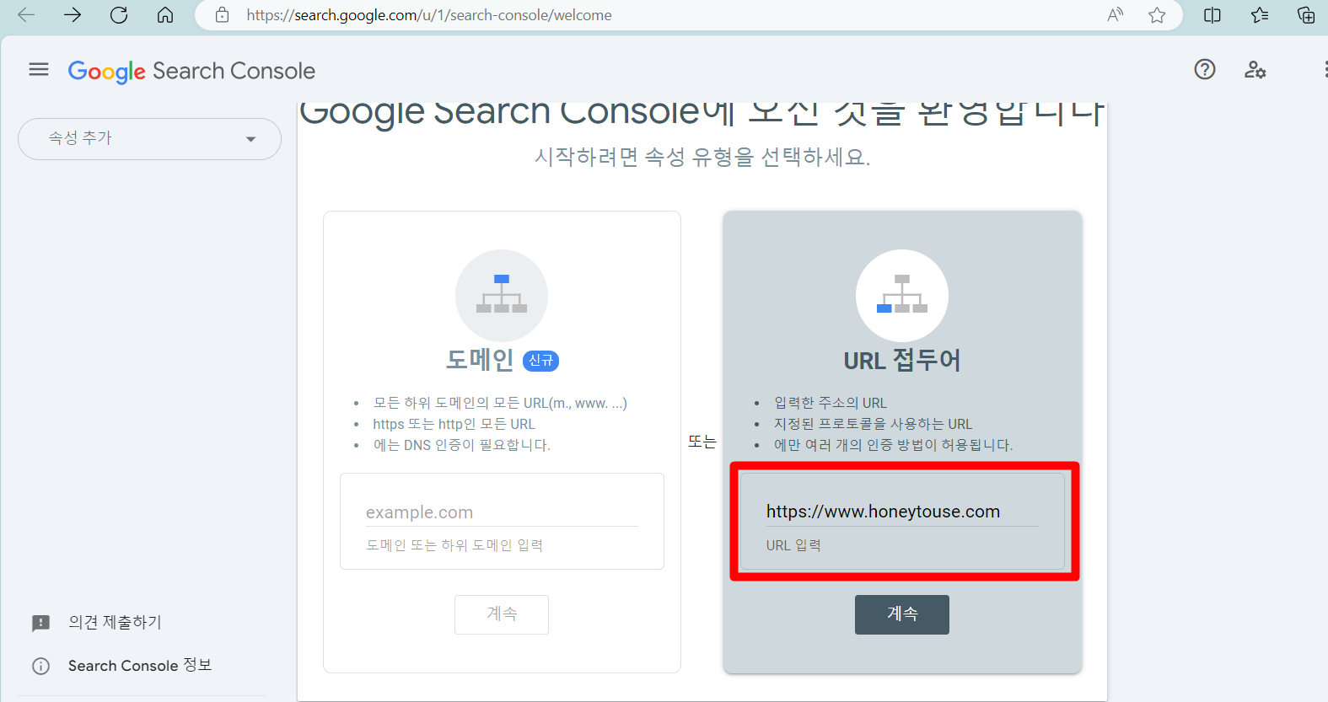Open the help question mark icon
Image resolution: width=1328 pixels, height=702 pixels.
(x=1205, y=70)
